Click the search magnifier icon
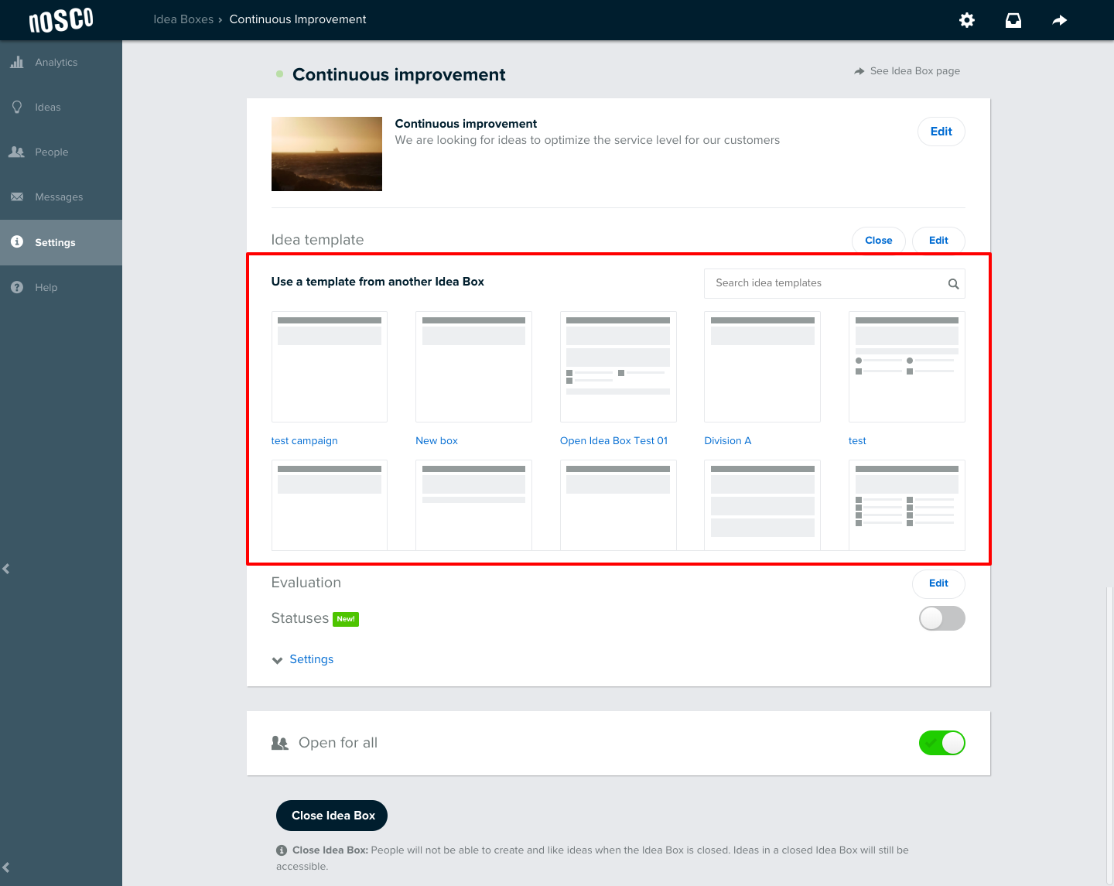The image size is (1114, 886). click(x=954, y=284)
